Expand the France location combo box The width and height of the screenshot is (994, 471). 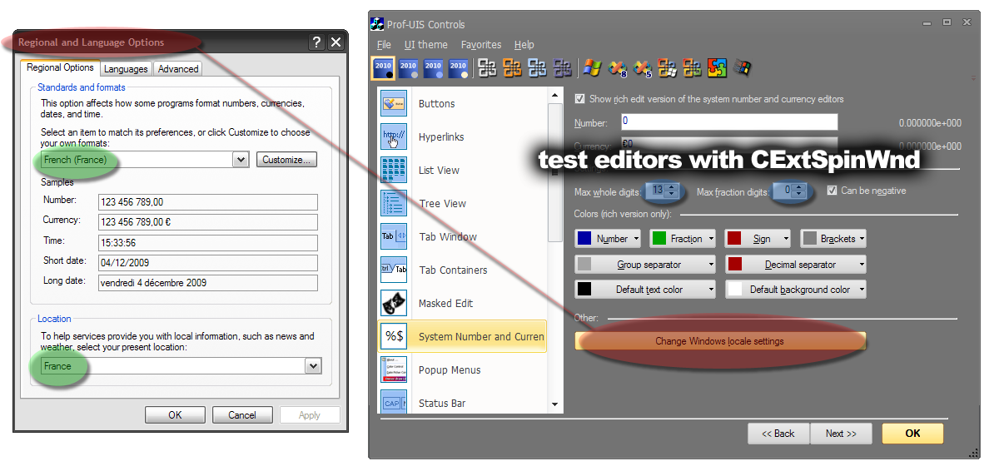[x=312, y=366]
